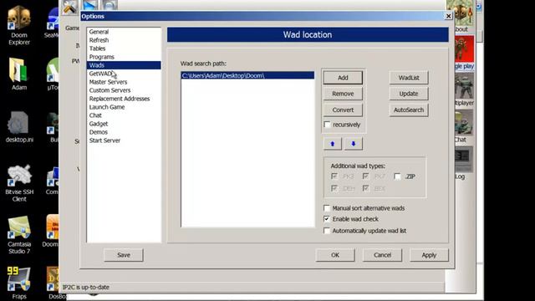Close the Options dialog

pyautogui.click(x=448, y=16)
